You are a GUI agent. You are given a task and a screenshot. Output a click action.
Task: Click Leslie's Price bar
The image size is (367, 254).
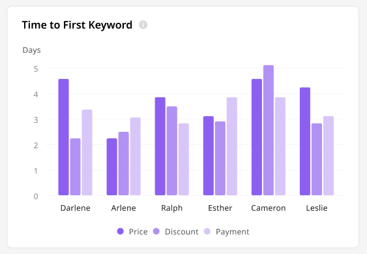pos(305,142)
